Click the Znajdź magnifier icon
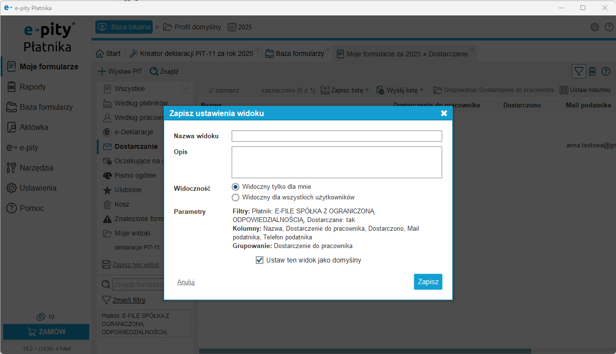The width and height of the screenshot is (616, 354). click(154, 71)
